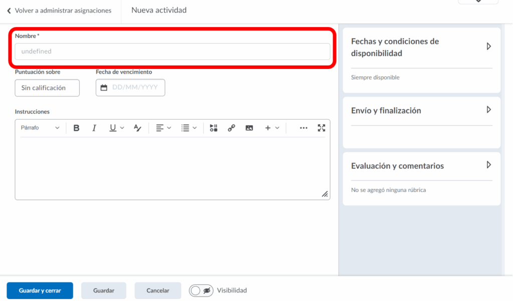513x301 pixels.
Task: Click the underline formatting icon
Action: click(x=113, y=128)
